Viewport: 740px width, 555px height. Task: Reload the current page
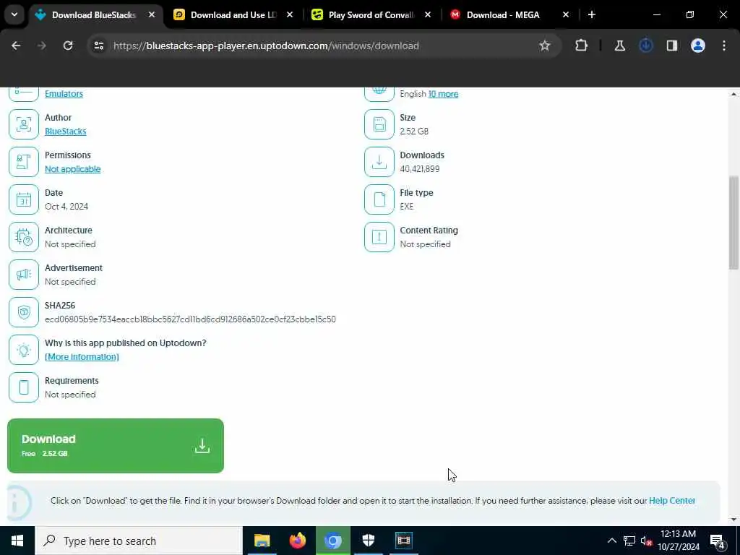(68, 46)
